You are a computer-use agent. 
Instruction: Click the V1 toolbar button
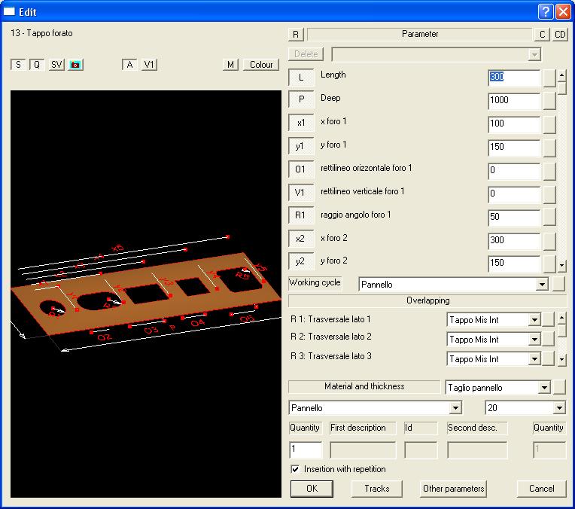(x=150, y=65)
